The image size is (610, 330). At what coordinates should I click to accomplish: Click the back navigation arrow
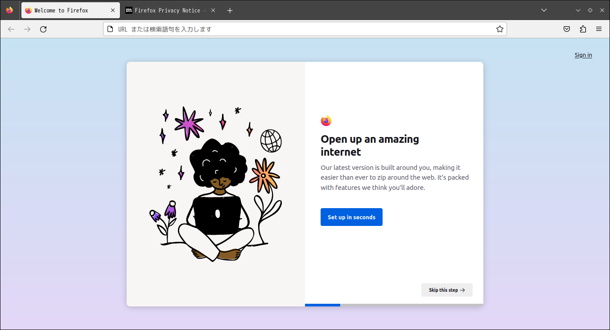(11, 29)
